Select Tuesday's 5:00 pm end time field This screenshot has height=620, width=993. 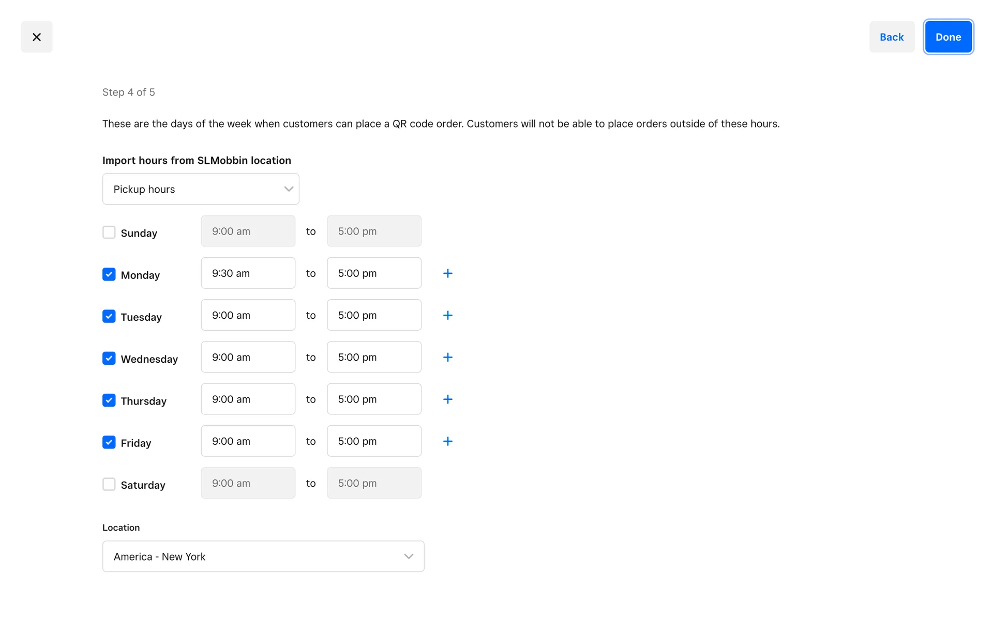374,315
